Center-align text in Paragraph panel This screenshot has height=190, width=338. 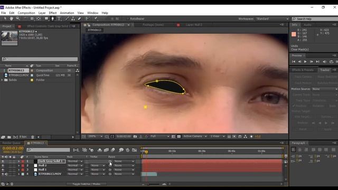pos(300,149)
